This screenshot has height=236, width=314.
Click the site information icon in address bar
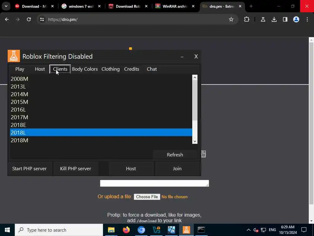[42, 19]
